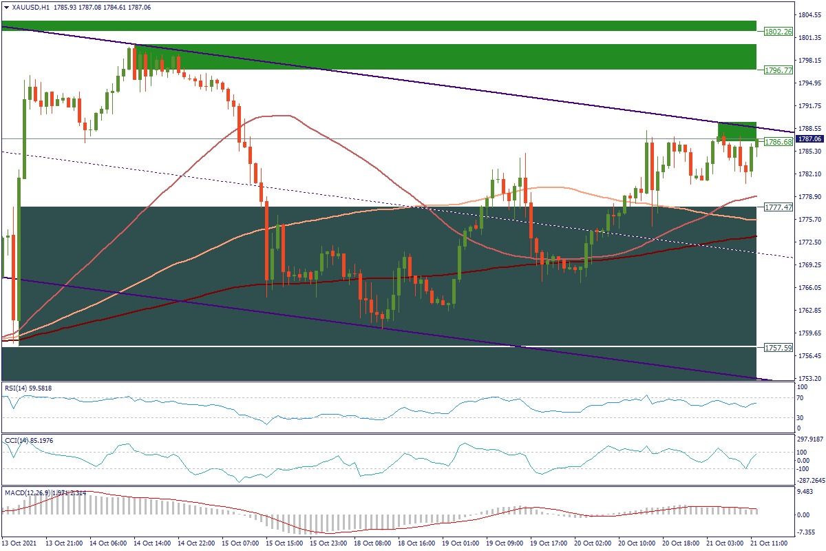Select the 1802.26 price level label
This screenshot has height=551, width=826.
coord(779,32)
